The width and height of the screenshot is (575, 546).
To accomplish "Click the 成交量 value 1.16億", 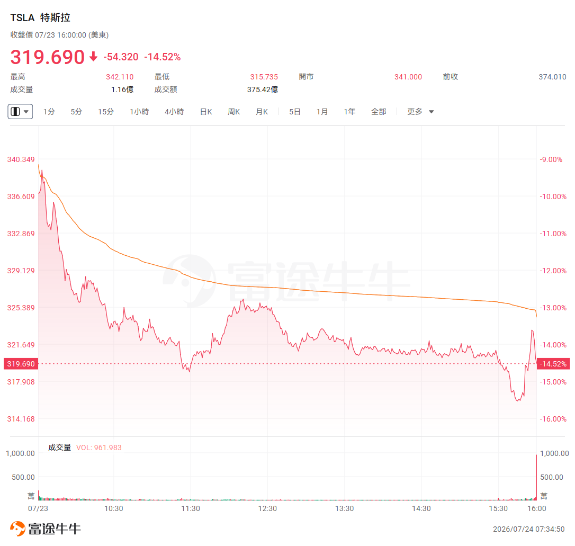I will point(122,89).
